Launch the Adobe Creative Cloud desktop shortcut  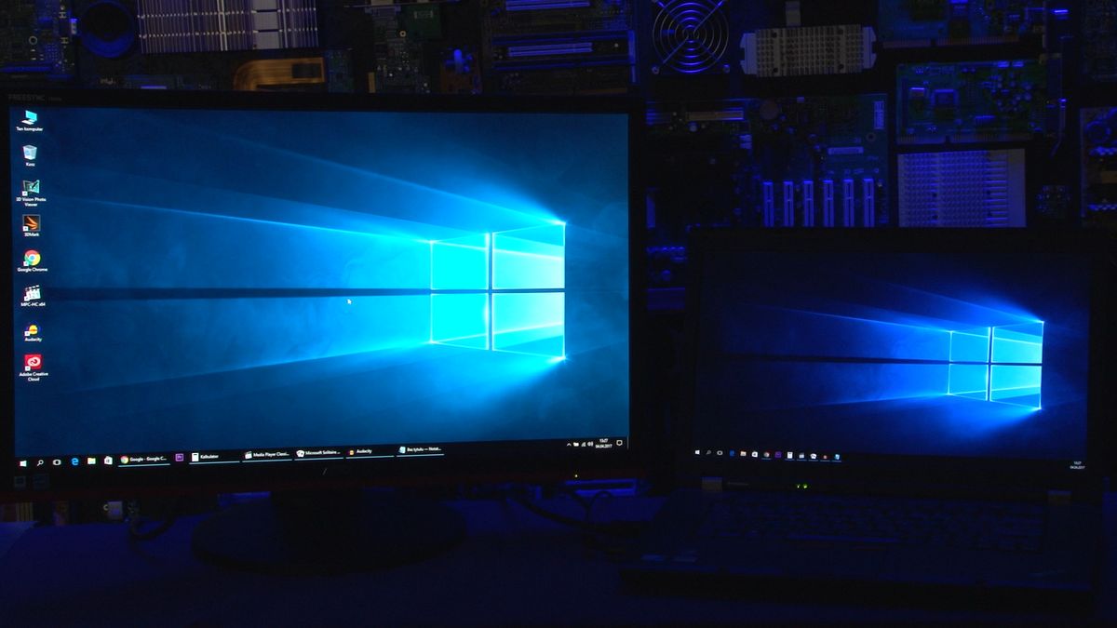(34, 367)
